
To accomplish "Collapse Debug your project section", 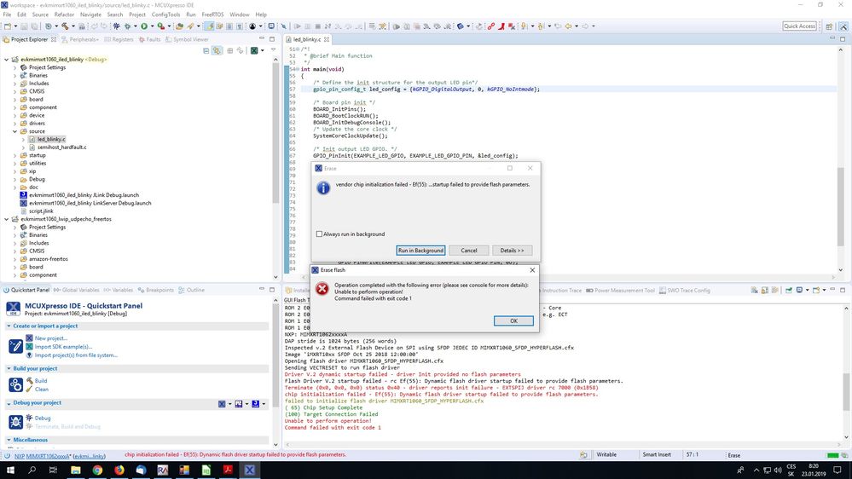I will [x=9, y=403].
